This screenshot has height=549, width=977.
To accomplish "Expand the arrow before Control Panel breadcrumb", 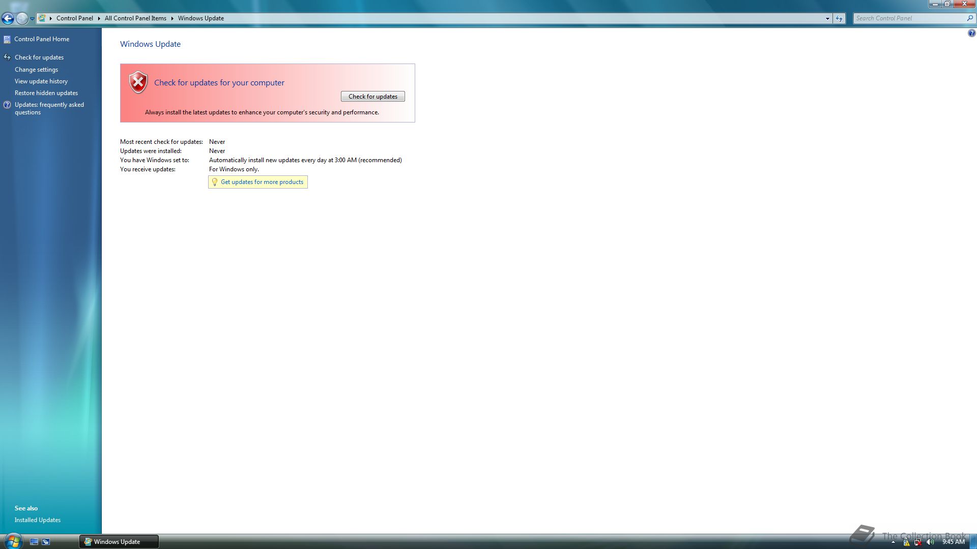I will pyautogui.click(x=51, y=18).
